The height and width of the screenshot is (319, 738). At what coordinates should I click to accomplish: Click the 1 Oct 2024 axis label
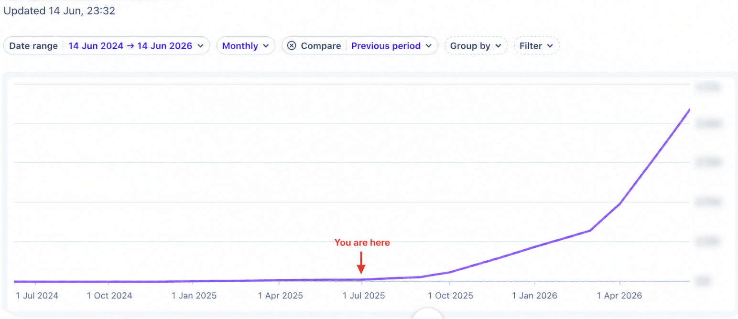pos(109,296)
